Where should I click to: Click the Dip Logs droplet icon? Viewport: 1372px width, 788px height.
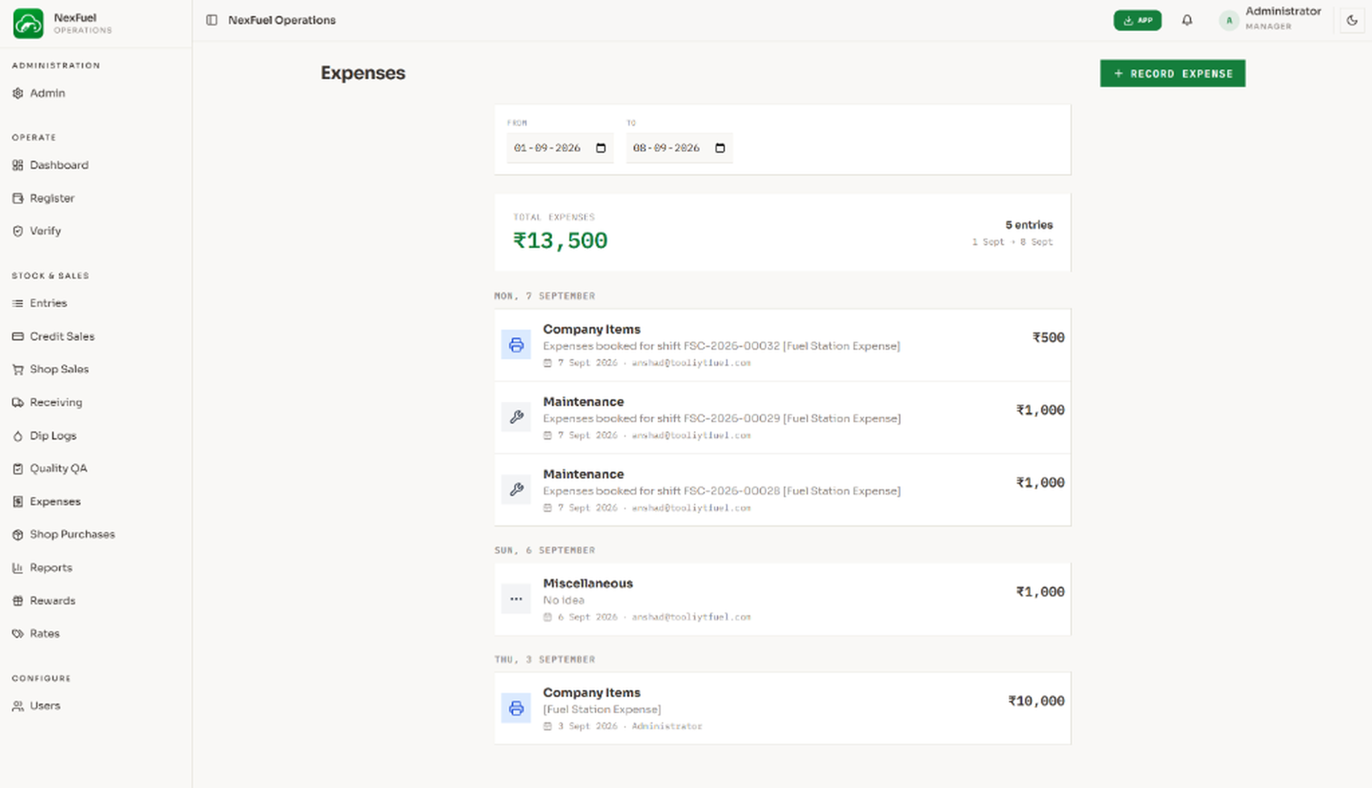[x=18, y=436]
